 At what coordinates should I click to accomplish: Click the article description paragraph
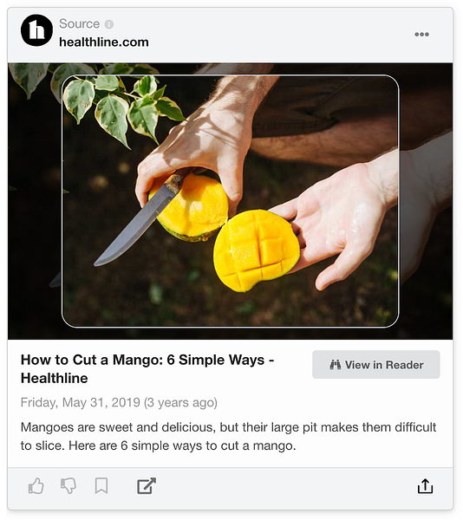(228, 436)
